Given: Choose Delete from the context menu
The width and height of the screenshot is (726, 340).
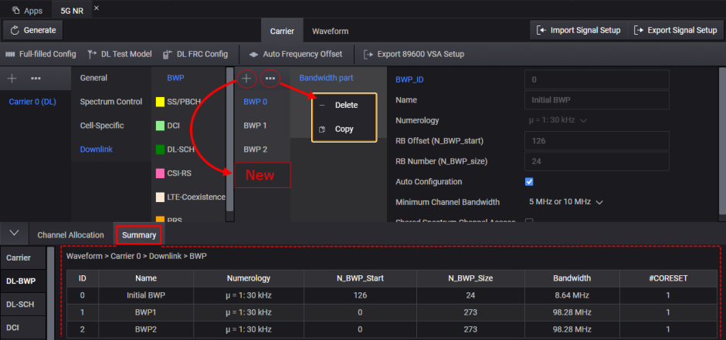Looking at the screenshot, I should [346, 106].
